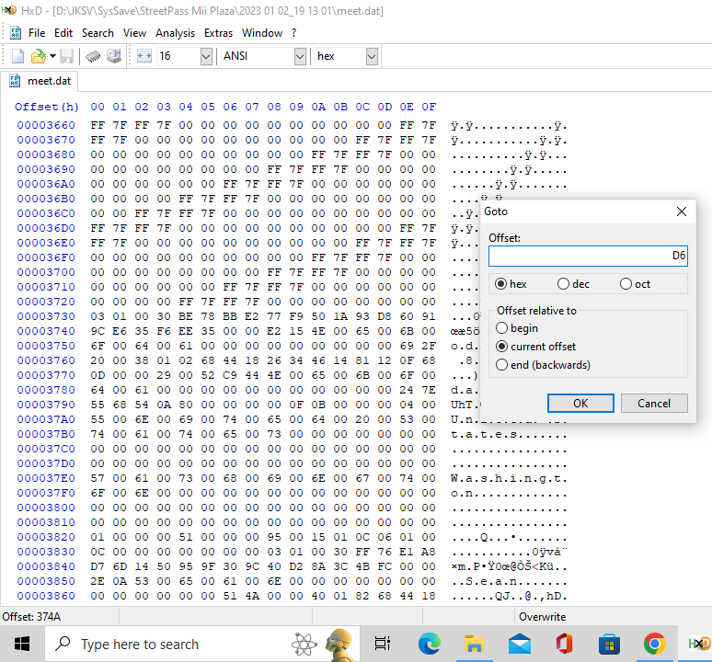Viewport: 712px width, 662px height.
Task: Open the View menu
Action: point(134,33)
